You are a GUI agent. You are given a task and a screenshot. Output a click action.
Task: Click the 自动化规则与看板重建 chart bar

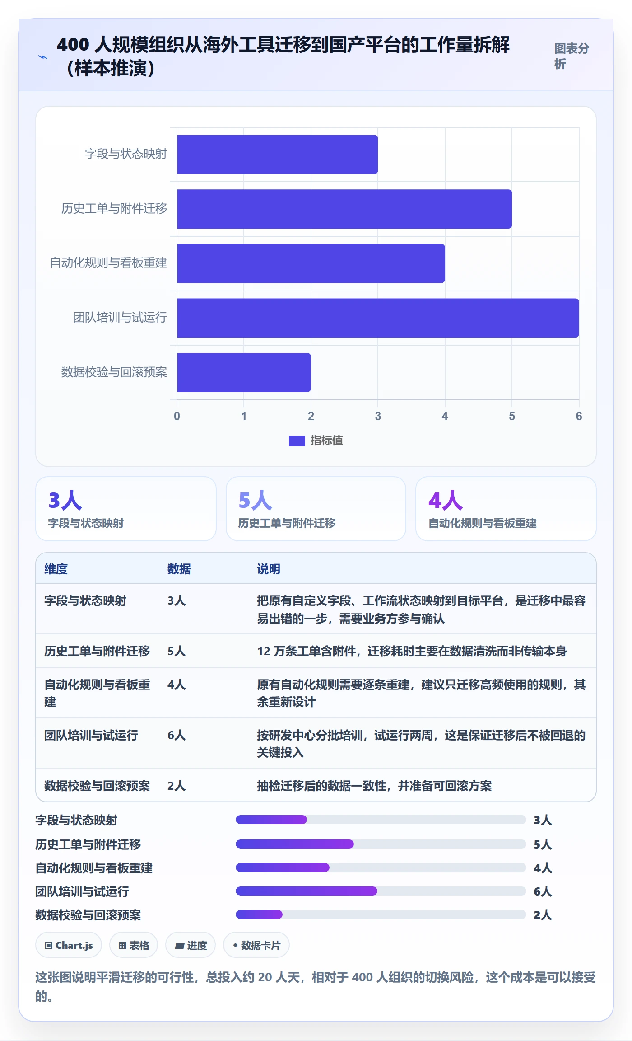(x=311, y=263)
